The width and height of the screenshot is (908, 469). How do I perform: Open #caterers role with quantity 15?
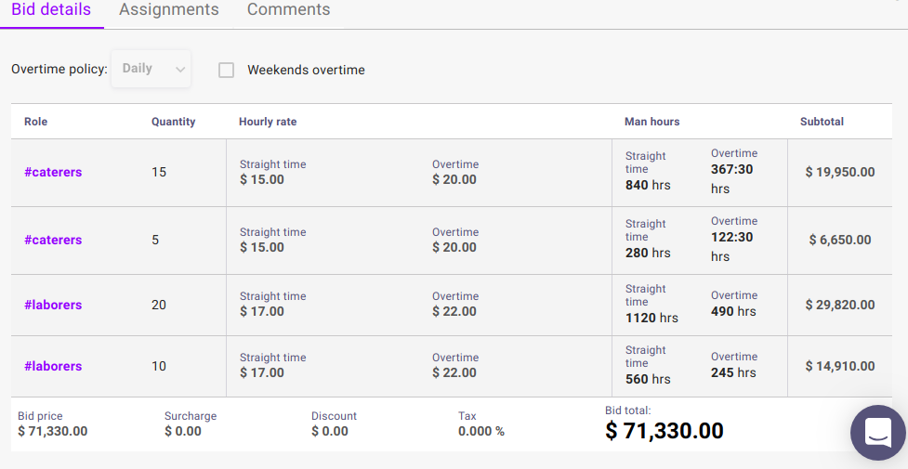click(x=53, y=172)
